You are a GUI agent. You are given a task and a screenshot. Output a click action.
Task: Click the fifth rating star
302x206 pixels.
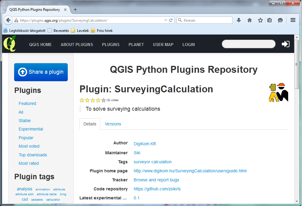click(x=104, y=100)
